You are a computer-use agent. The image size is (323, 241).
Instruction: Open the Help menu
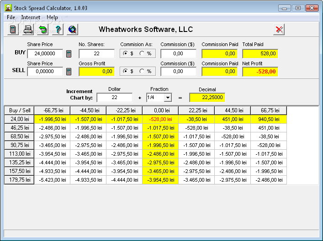[x=52, y=17]
